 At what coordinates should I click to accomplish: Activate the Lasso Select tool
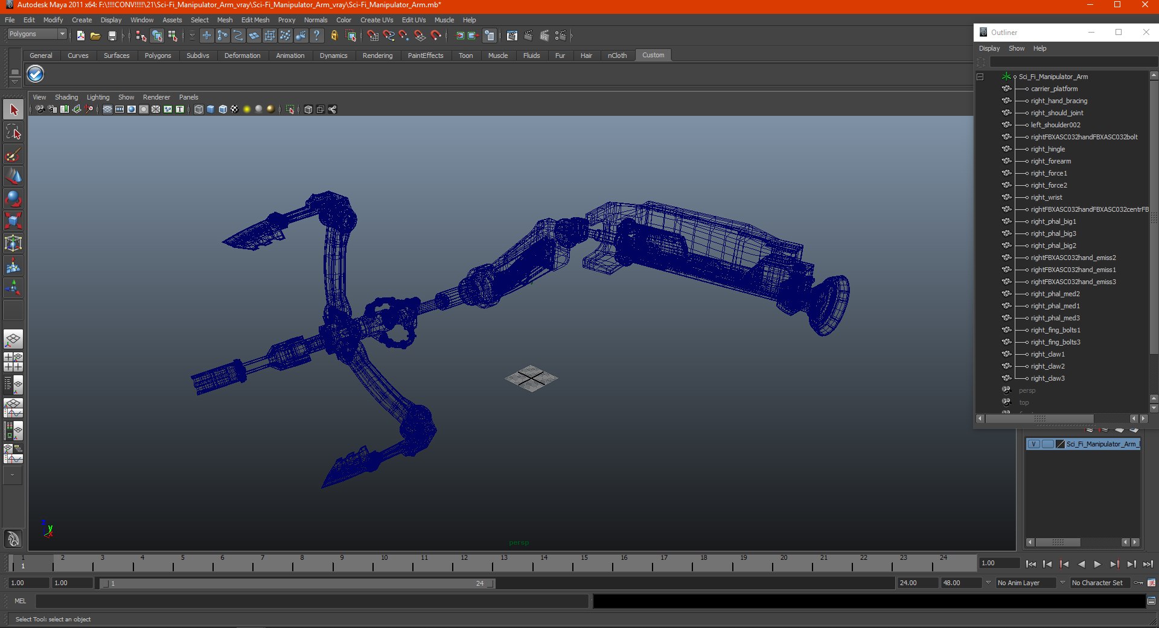pos(13,132)
